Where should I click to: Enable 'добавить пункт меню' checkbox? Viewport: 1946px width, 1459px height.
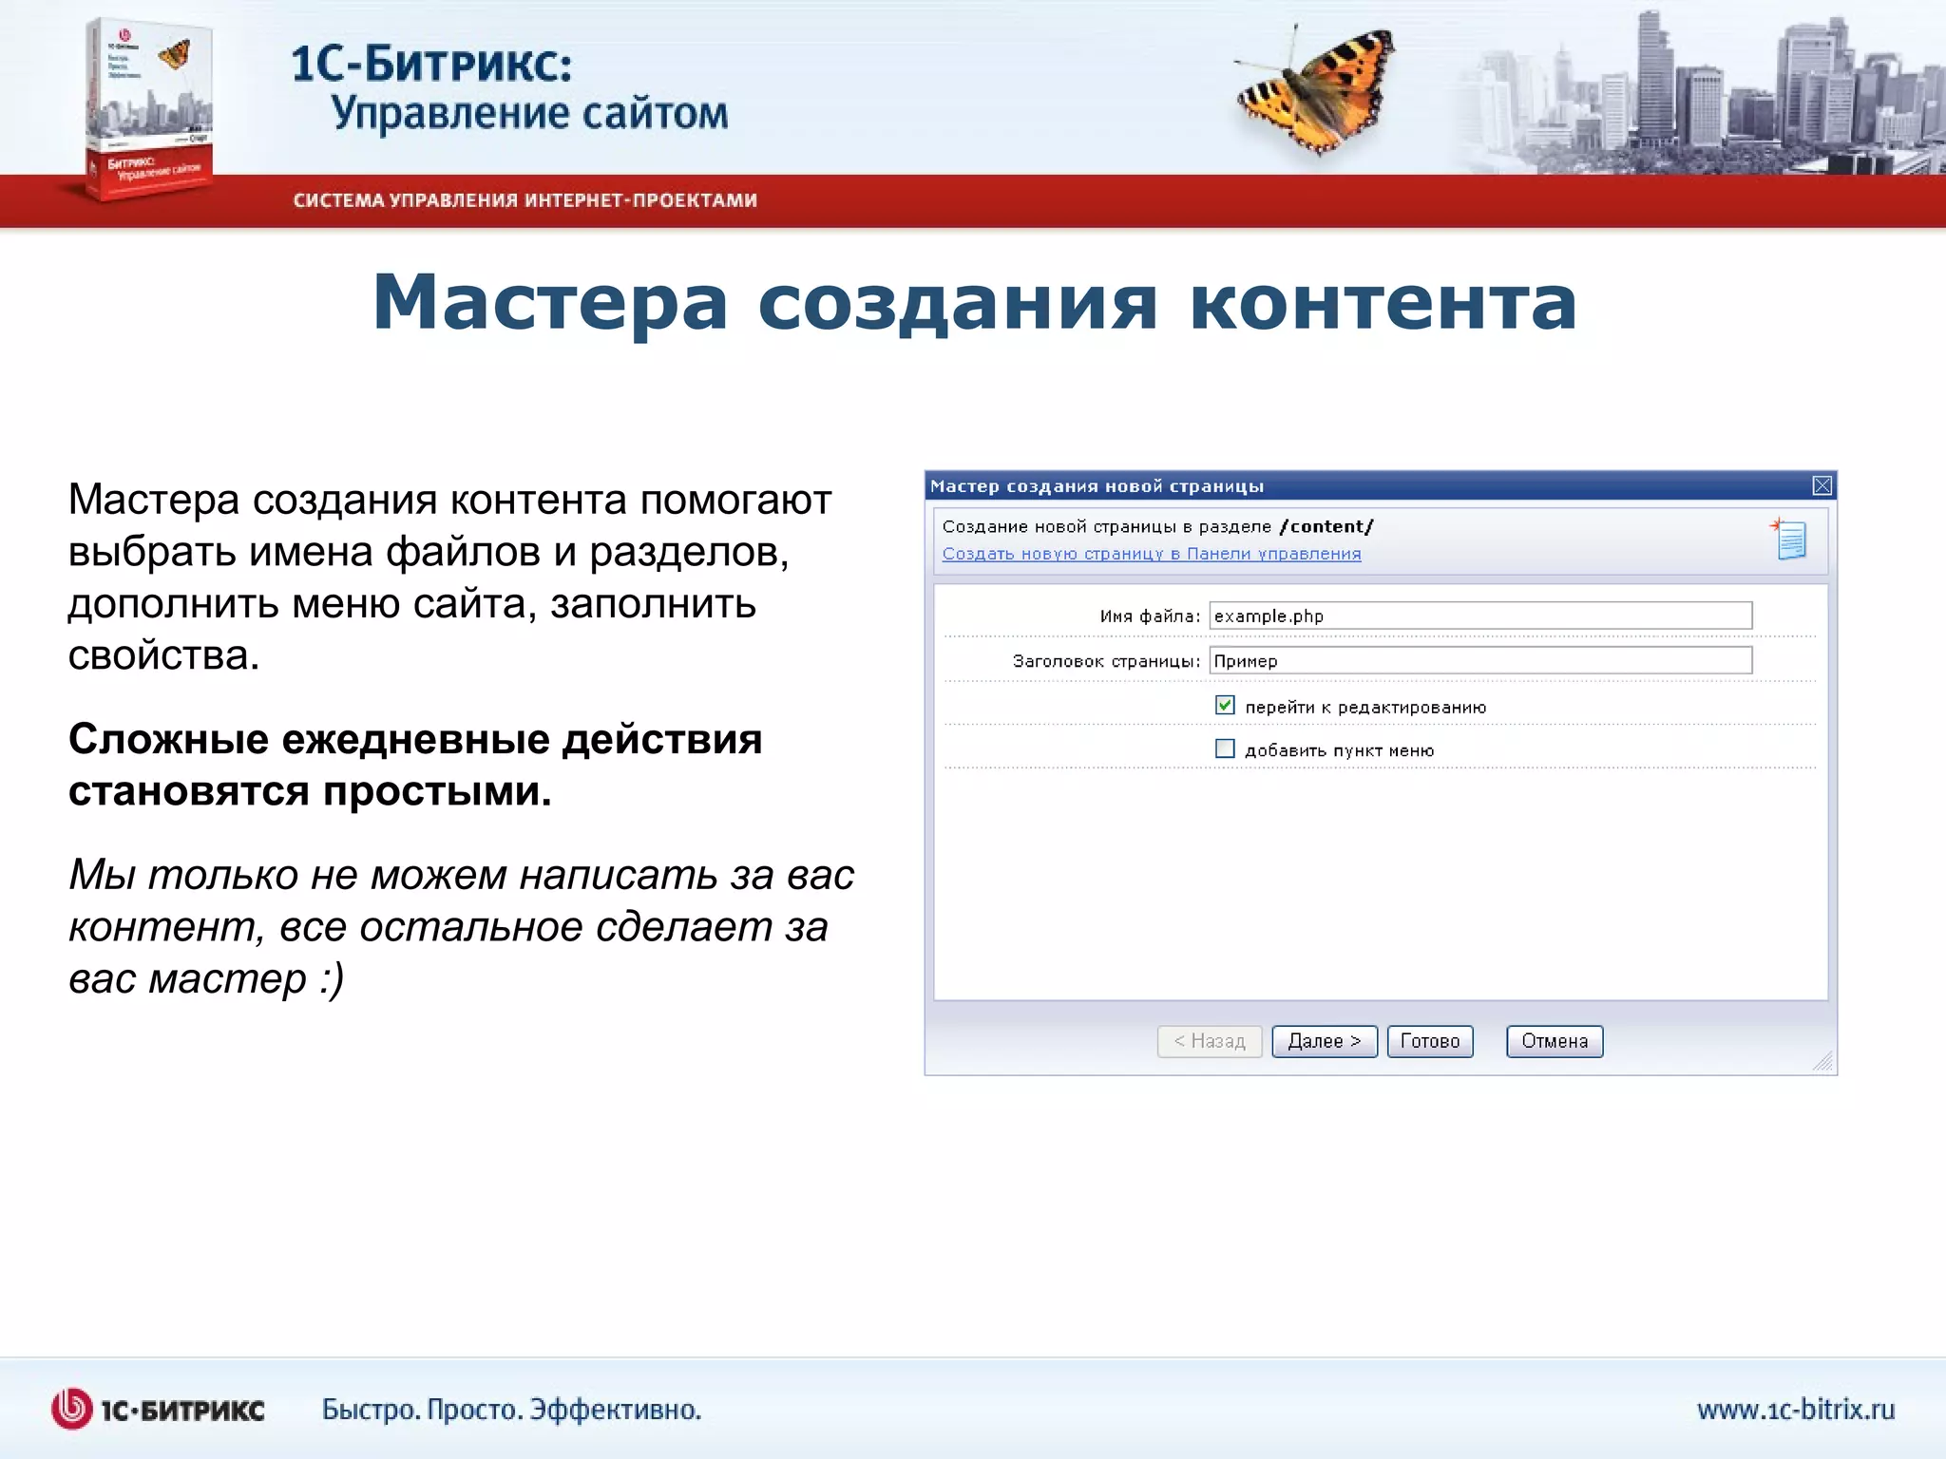pos(1225,748)
